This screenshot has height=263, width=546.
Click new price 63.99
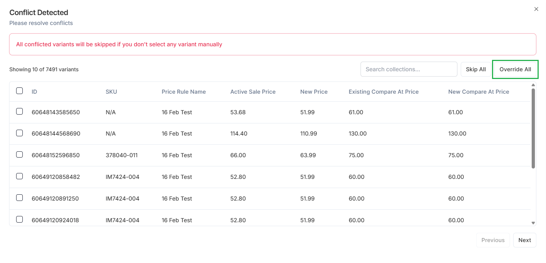[x=308, y=155]
